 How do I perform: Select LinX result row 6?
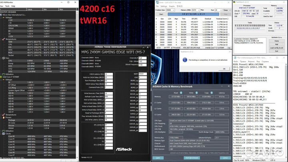point(192,34)
